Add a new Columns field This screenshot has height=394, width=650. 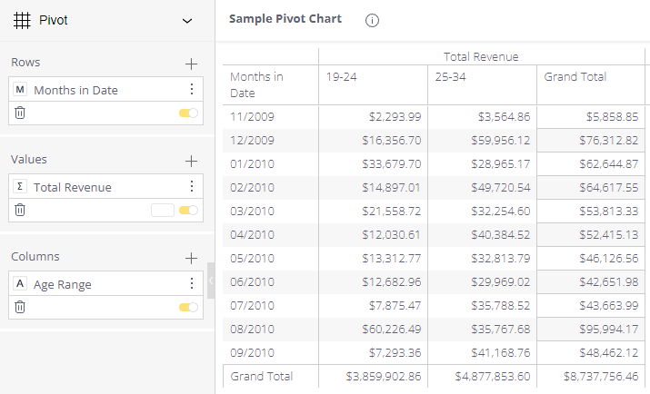191,258
